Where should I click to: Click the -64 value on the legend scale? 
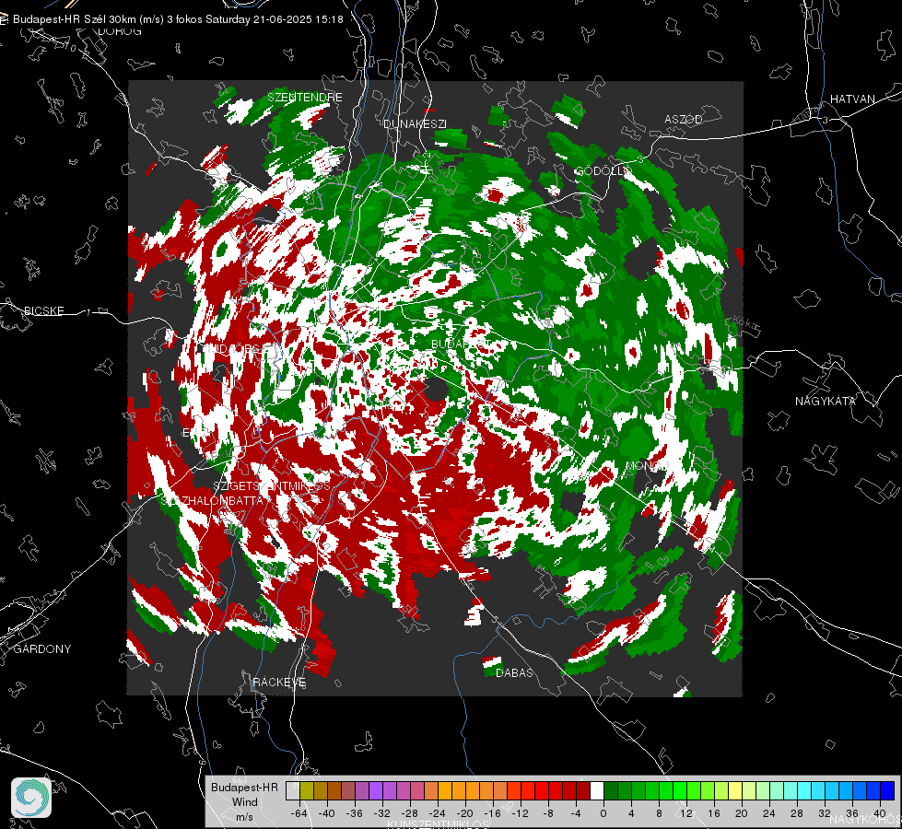[299, 813]
